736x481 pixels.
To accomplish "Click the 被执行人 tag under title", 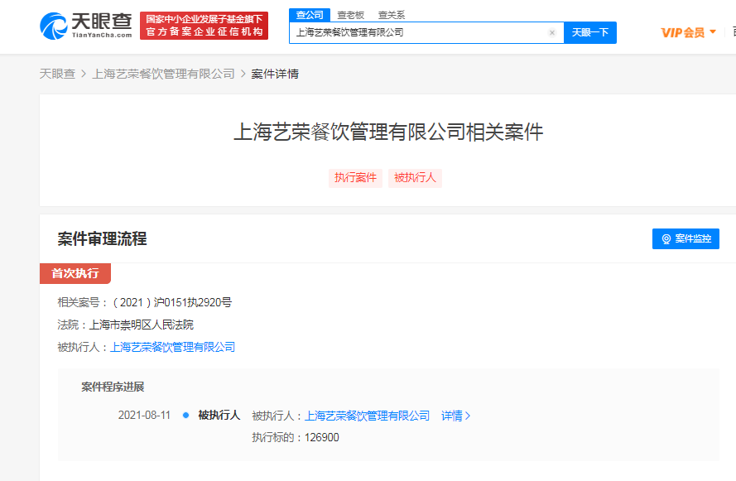I will click(x=415, y=178).
